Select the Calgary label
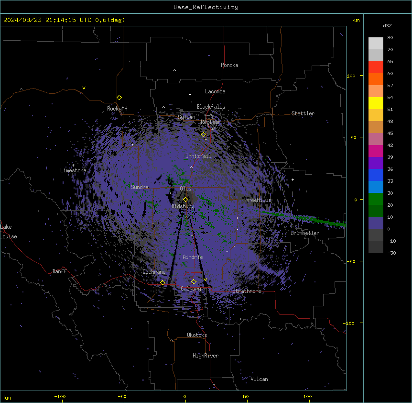The image size is (412, 403). [191, 289]
